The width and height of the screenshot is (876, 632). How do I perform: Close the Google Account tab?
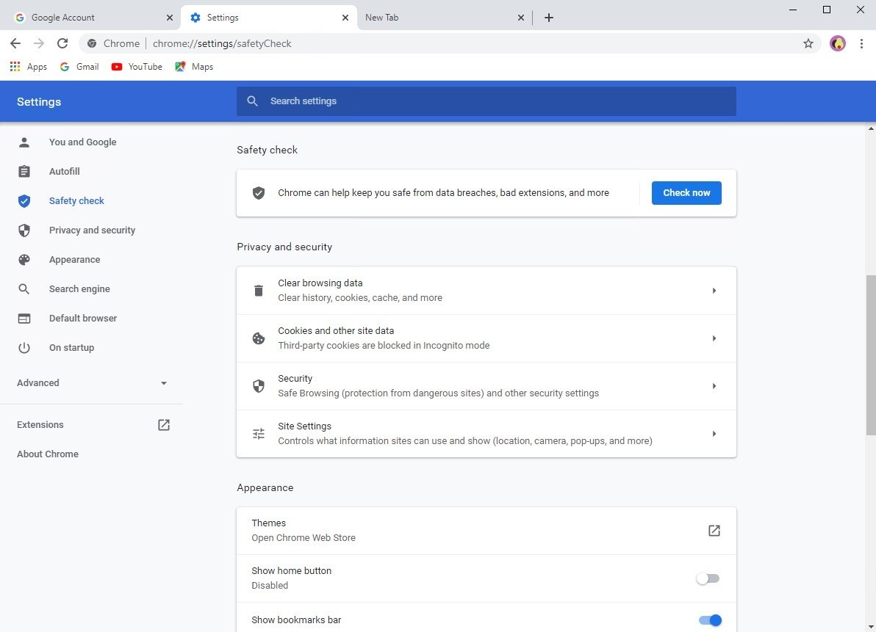pos(169,18)
